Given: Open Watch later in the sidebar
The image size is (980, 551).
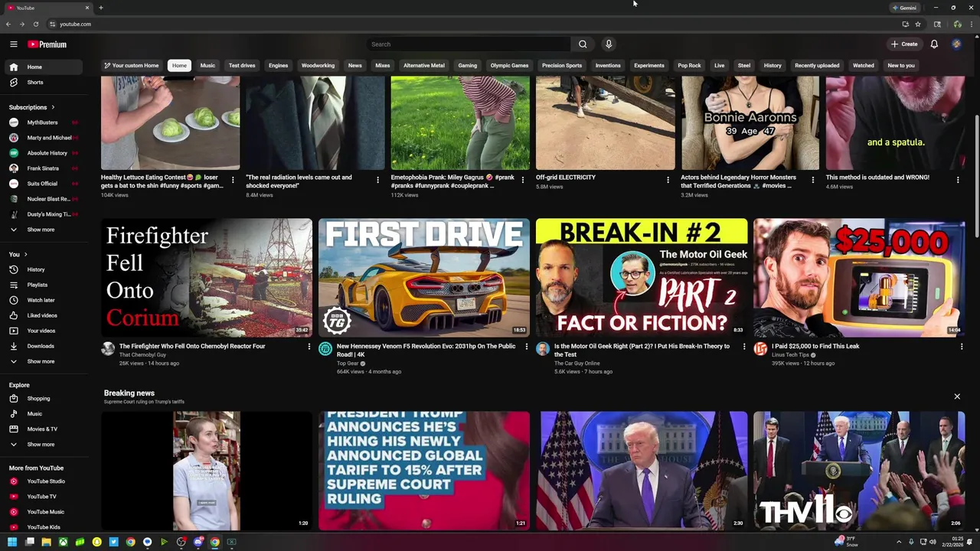Looking at the screenshot, I should click(43, 300).
